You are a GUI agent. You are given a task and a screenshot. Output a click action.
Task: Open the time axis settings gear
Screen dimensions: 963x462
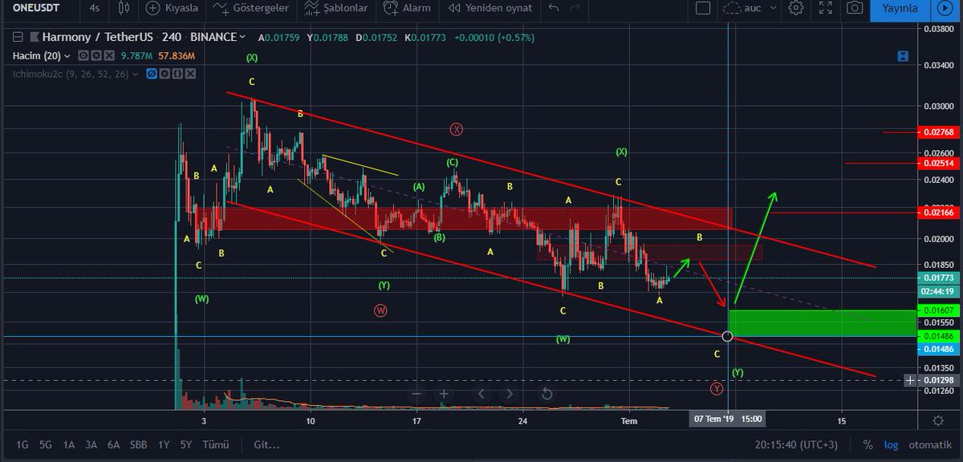tap(938, 419)
